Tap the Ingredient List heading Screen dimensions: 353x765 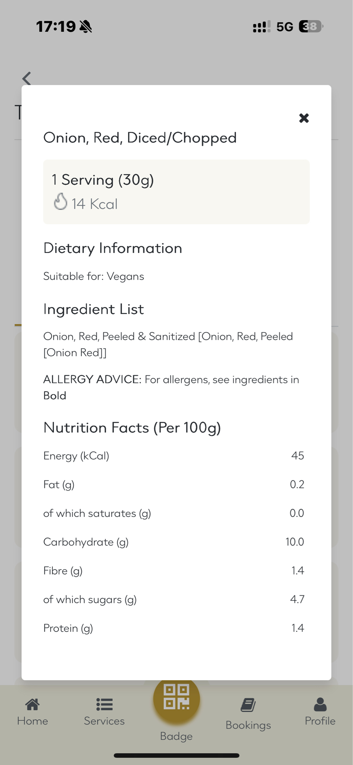(x=94, y=309)
